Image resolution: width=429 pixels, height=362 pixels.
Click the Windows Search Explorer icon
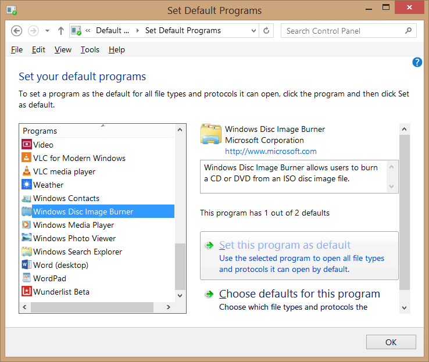27,251
